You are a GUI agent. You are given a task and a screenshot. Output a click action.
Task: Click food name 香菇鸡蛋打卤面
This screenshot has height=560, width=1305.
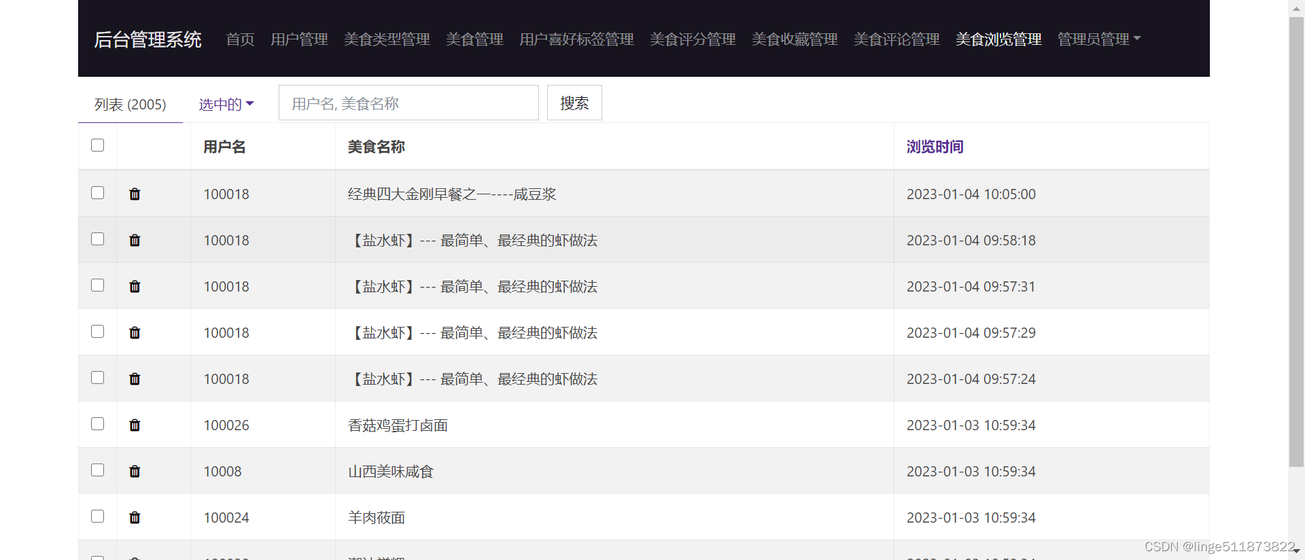[398, 425]
